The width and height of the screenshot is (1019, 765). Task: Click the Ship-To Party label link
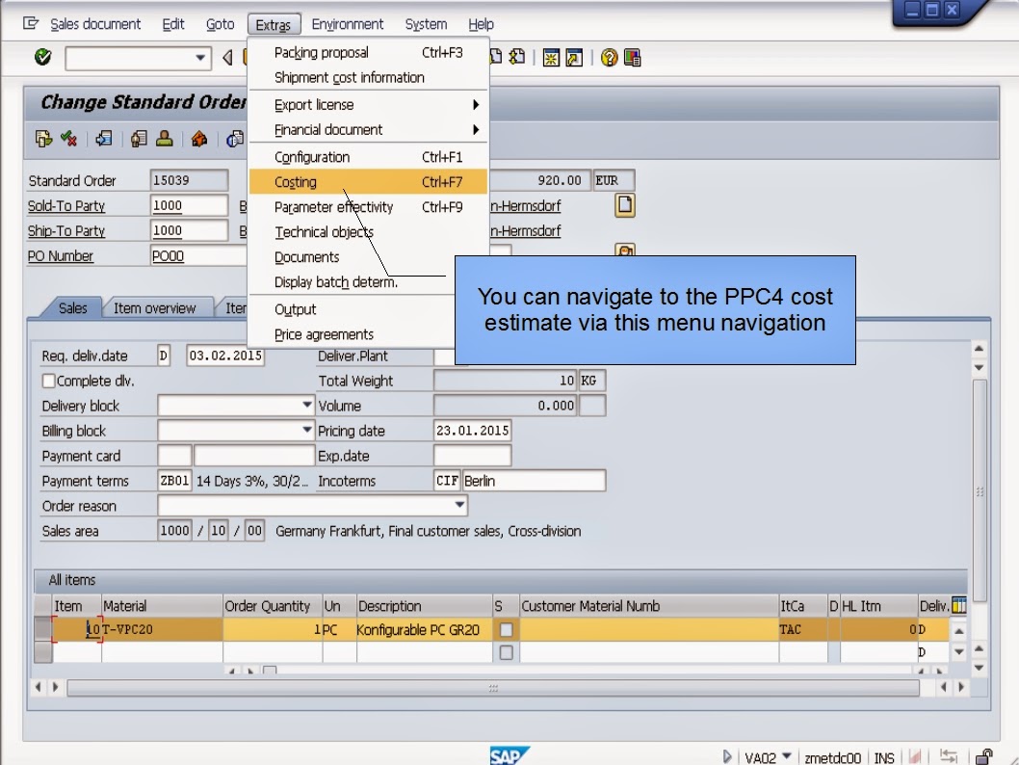(66, 231)
